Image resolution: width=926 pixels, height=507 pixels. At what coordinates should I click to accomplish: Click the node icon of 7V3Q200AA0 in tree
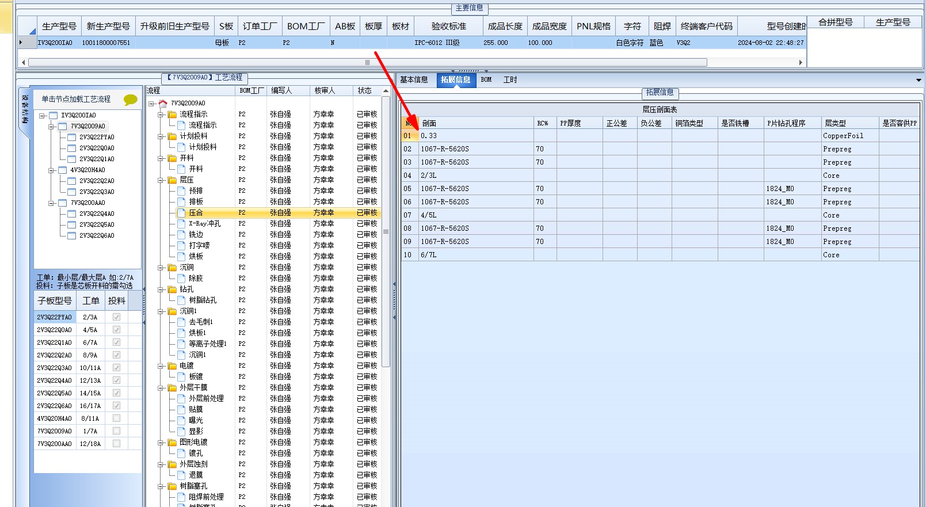[x=63, y=203]
